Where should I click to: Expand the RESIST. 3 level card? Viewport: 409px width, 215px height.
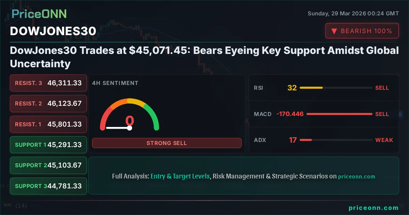click(48, 83)
